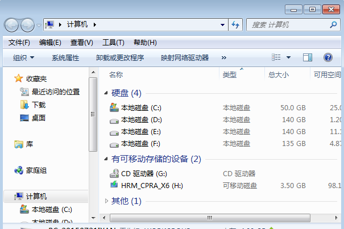344x229 pixels.
Task: Open the 组织 dropdown
Action: pyautogui.click(x=23, y=58)
